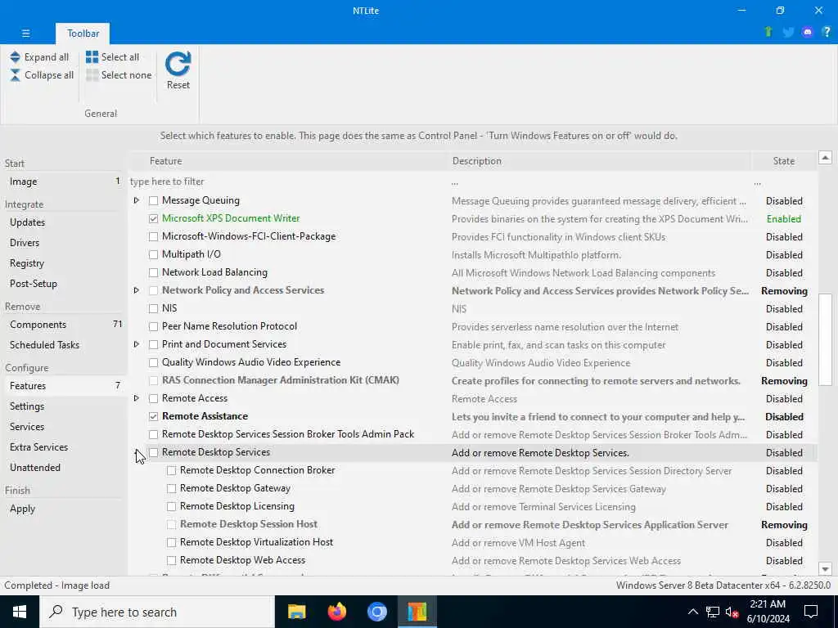Open the Updates page
This screenshot has width=838, height=628.
[x=64, y=222]
